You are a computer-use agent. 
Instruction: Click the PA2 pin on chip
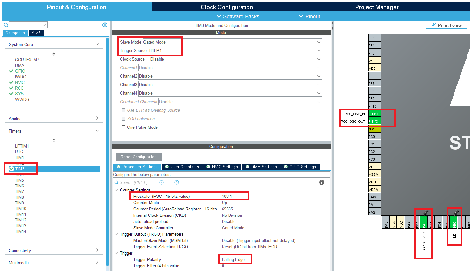coord(375,212)
